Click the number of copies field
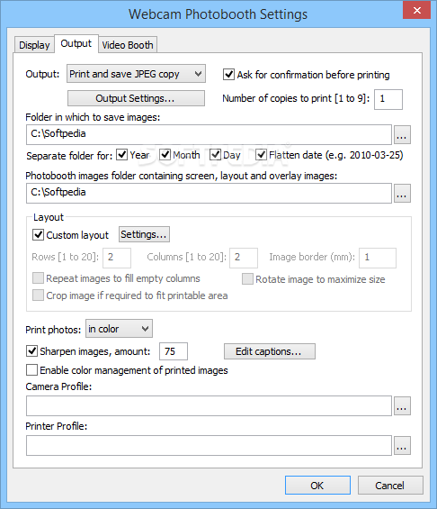 [388, 99]
